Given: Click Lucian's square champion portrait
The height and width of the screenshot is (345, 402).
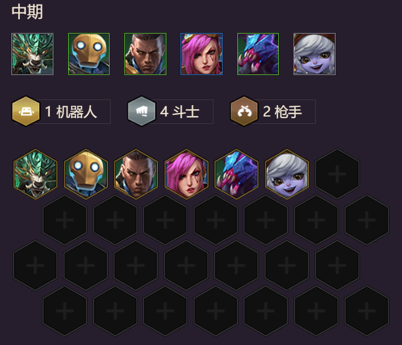Looking at the screenshot, I should pos(145,54).
